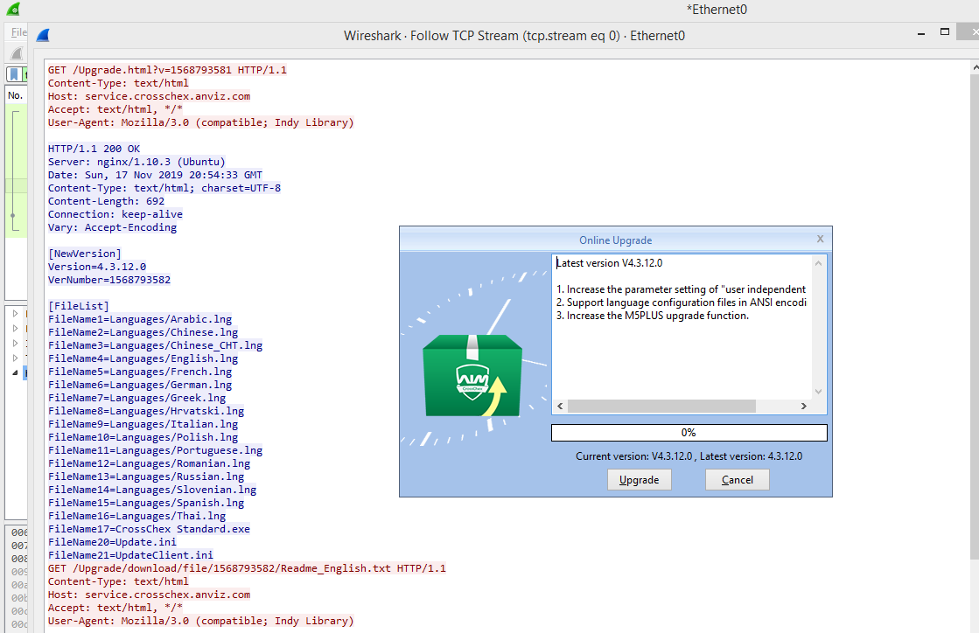Click the 'FileName20=Update.ini' line
Image resolution: width=979 pixels, height=633 pixels.
pos(112,541)
